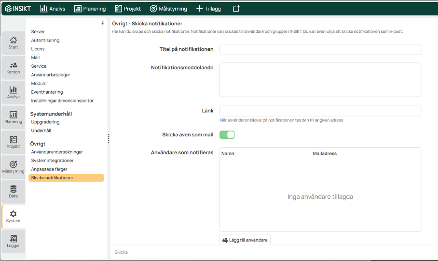Screen dimensions: 438x261
Task: Open the Konton sidebar section
Action: pos(13,68)
